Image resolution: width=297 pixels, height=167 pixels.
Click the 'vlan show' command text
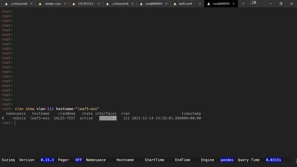click(25, 109)
